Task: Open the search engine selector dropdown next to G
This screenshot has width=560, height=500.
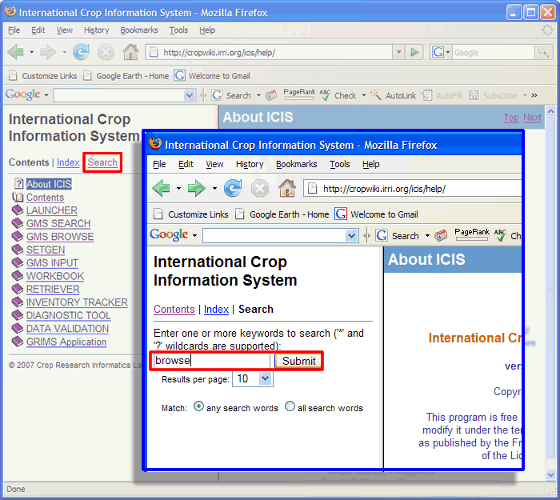Action: pos(448,53)
